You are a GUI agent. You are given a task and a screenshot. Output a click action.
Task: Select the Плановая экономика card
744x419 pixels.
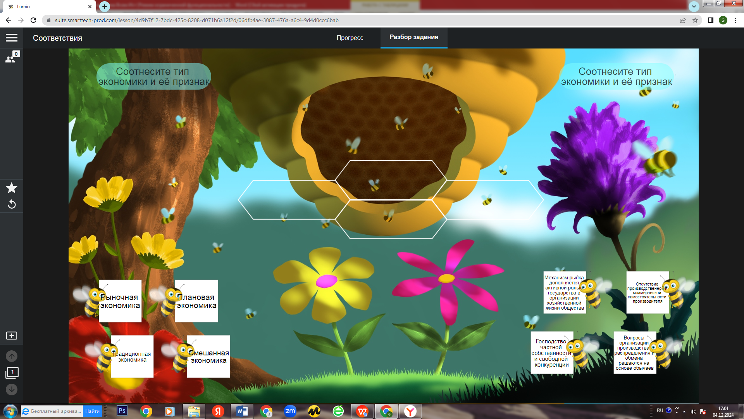click(x=196, y=301)
